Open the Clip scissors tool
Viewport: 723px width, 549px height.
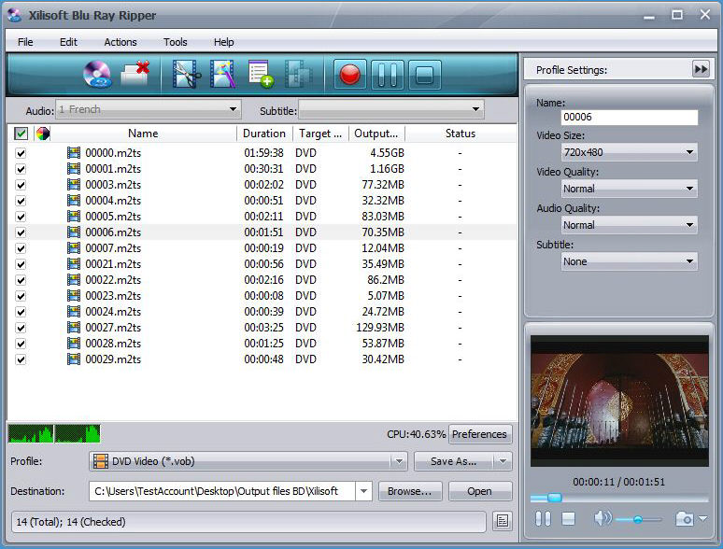pyautogui.click(x=186, y=74)
